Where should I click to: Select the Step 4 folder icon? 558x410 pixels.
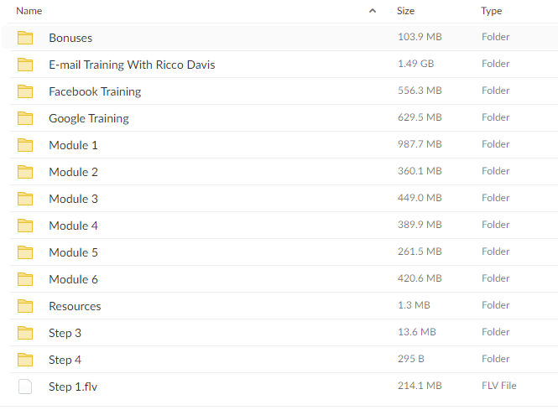(x=25, y=360)
